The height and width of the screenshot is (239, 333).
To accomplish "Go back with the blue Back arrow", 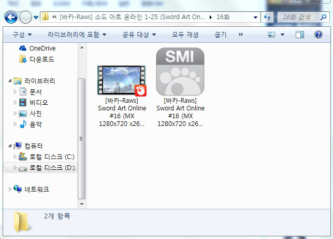I will 11,17.
